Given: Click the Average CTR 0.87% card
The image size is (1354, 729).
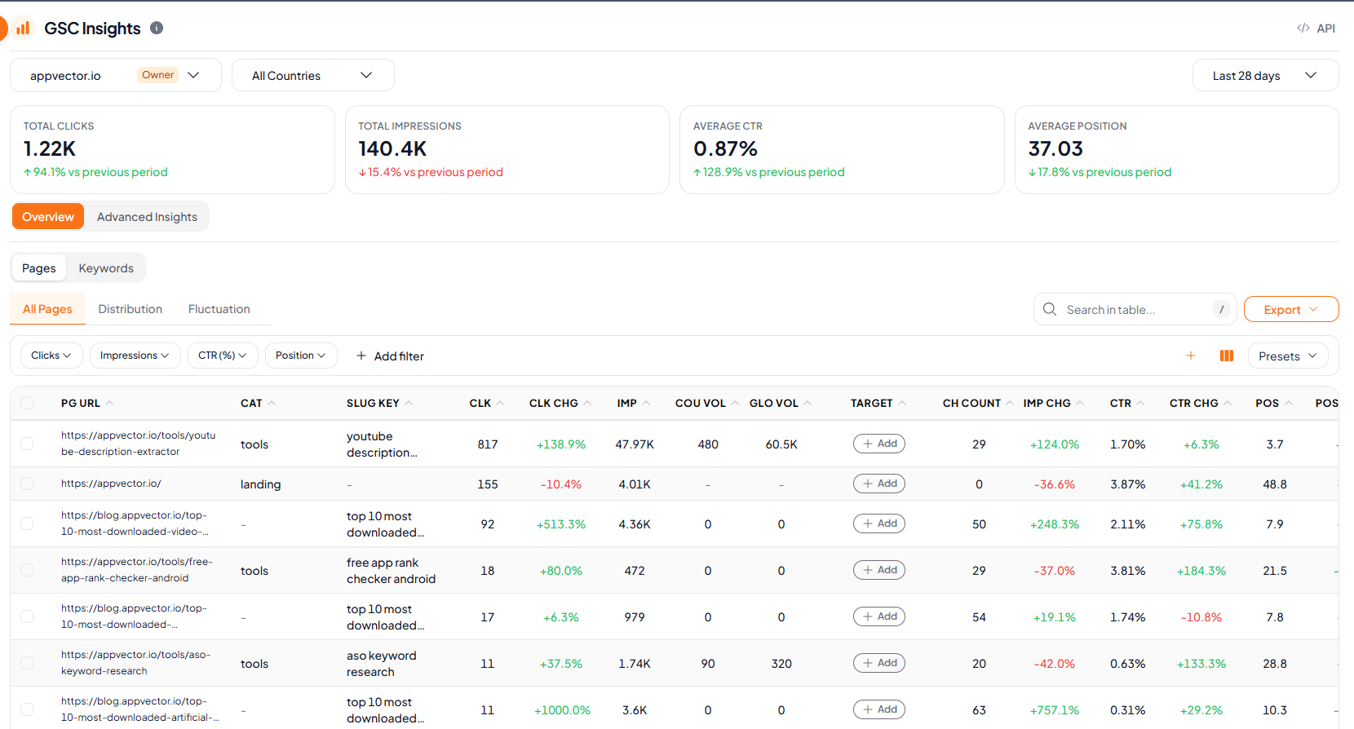Looking at the screenshot, I should [842, 149].
